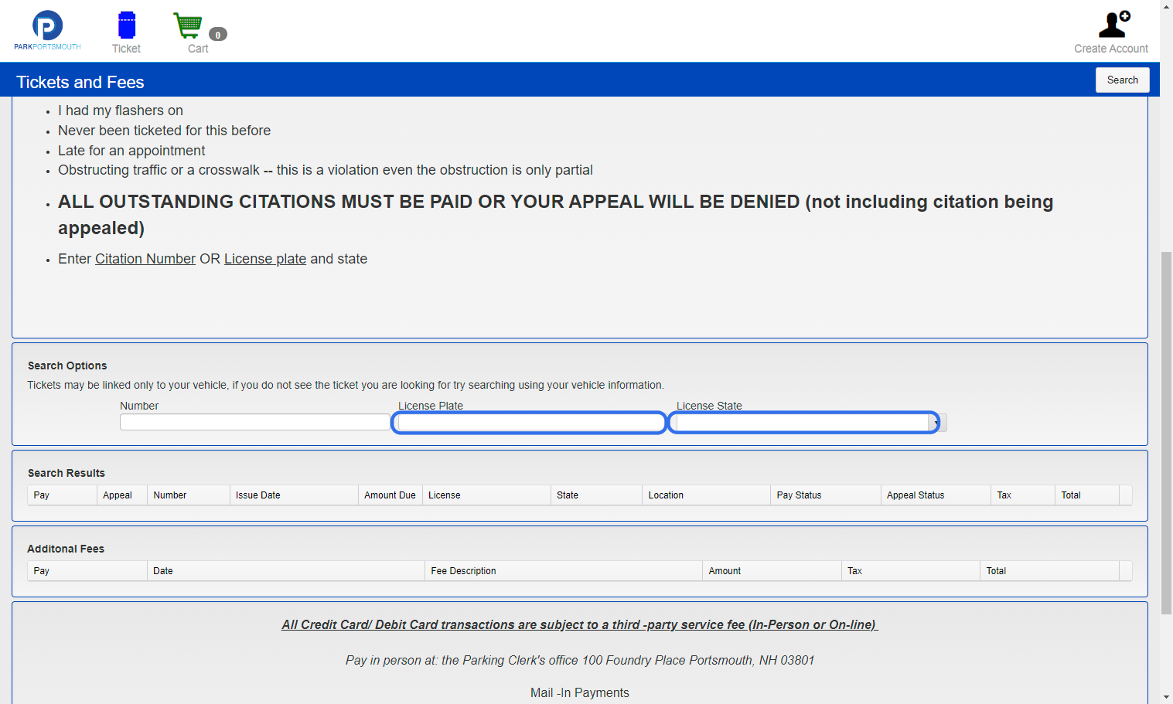This screenshot has height=704, width=1173.
Task: Sort results by Appeal column header
Action: click(x=121, y=495)
